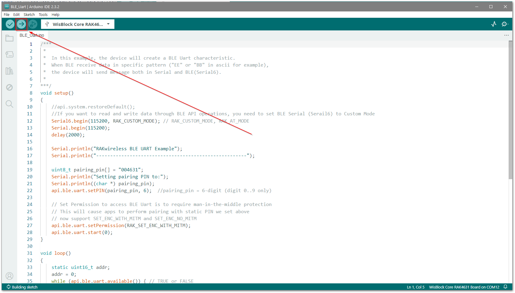Open the Sketchbook folder panel
515x293 pixels.
(x=10, y=38)
